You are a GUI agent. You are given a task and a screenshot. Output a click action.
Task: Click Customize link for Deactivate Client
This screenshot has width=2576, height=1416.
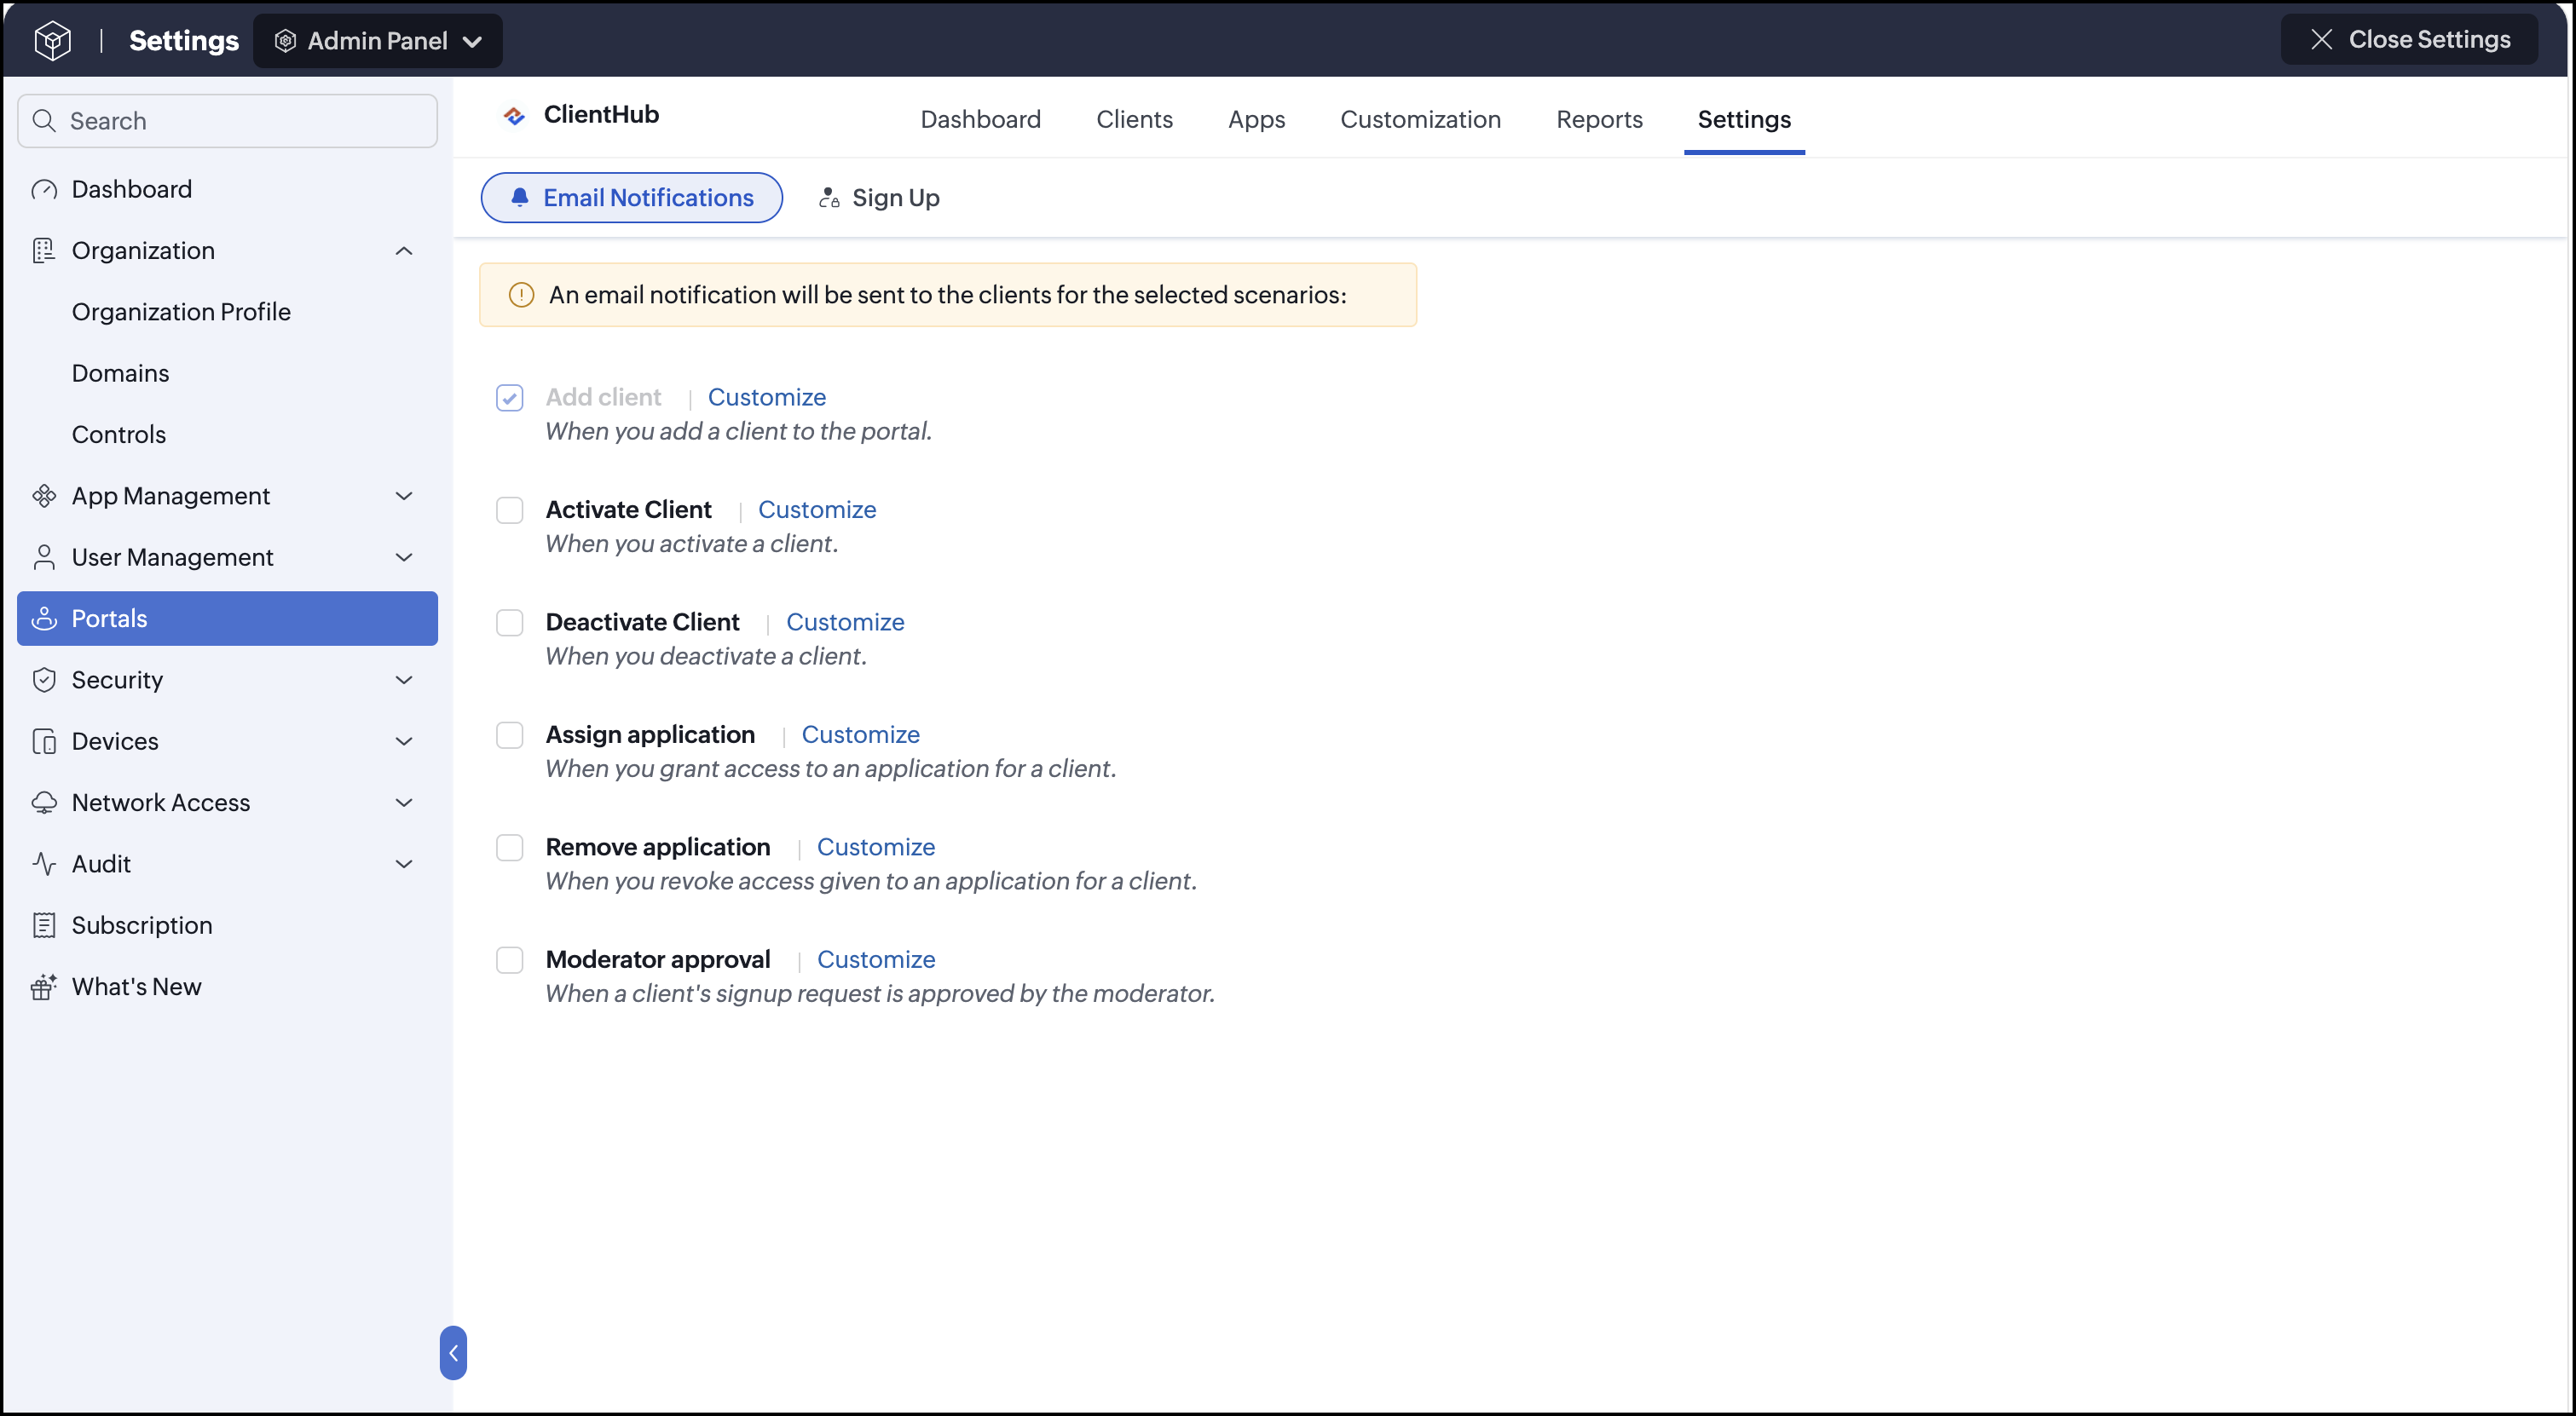pos(845,623)
